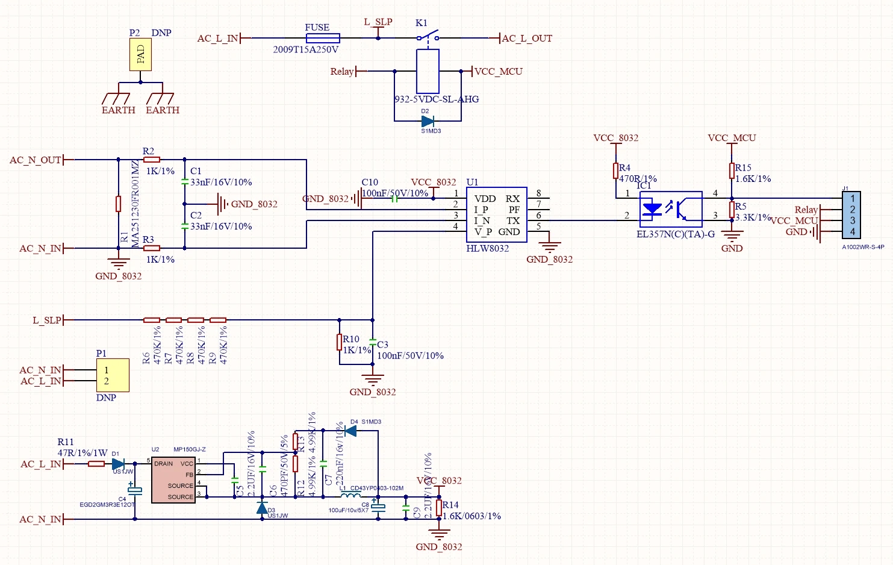Select the D2 flyback diode symbol
This screenshot has height=565, width=893.
pos(428,121)
